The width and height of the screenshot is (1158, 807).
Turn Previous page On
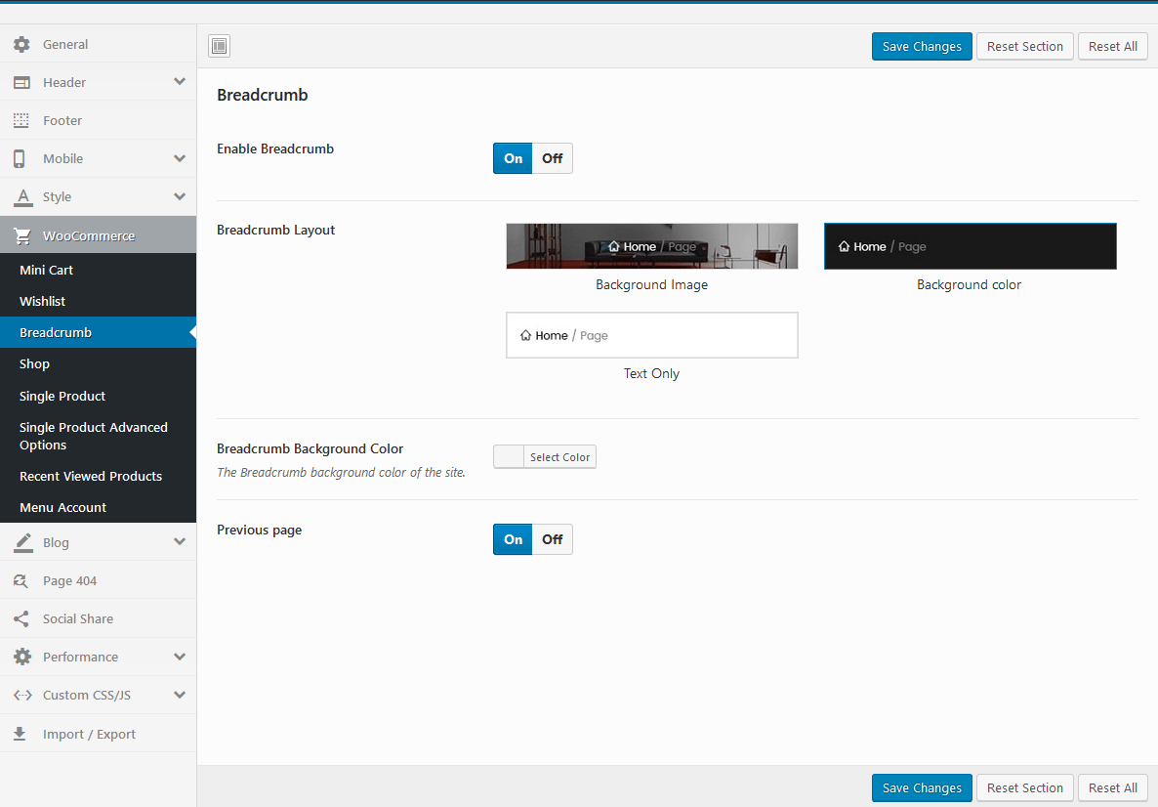[x=513, y=539]
